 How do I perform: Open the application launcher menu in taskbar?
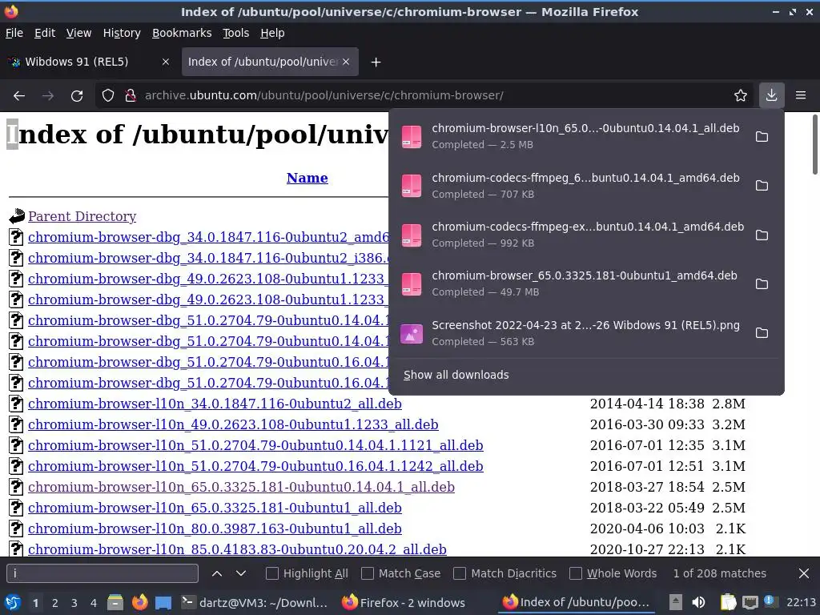tap(13, 602)
